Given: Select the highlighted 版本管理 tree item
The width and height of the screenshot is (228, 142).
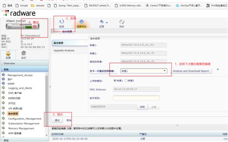Looking at the screenshot, I should coord(13,113).
